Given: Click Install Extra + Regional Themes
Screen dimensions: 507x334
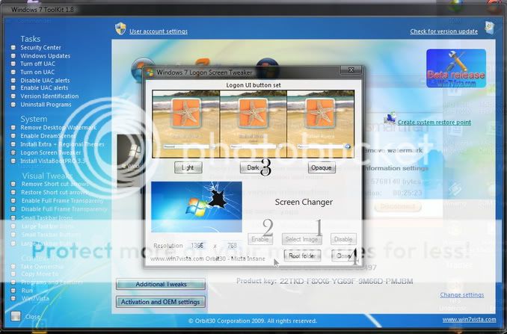Looking at the screenshot, I should coord(62,144).
